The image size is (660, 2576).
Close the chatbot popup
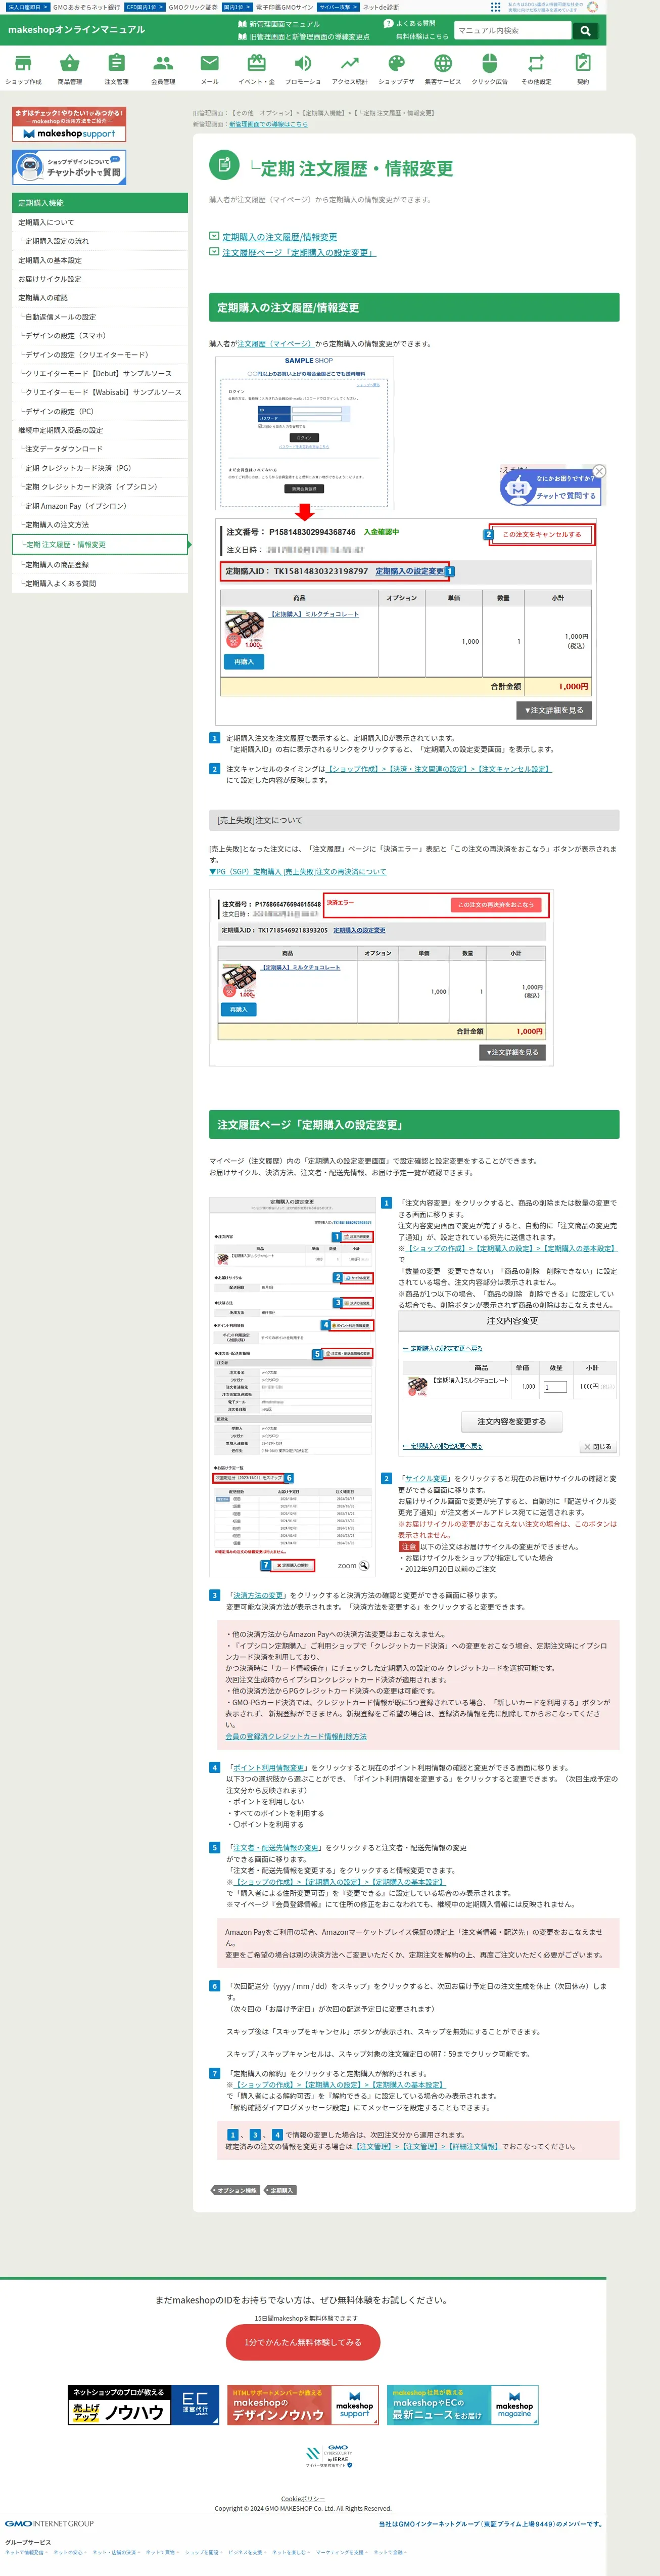click(599, 471)
